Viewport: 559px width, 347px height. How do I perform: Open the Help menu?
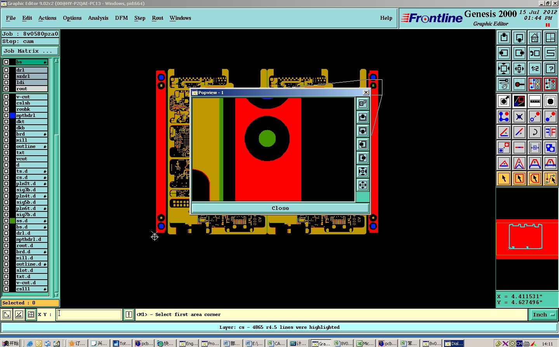[386, 18]
